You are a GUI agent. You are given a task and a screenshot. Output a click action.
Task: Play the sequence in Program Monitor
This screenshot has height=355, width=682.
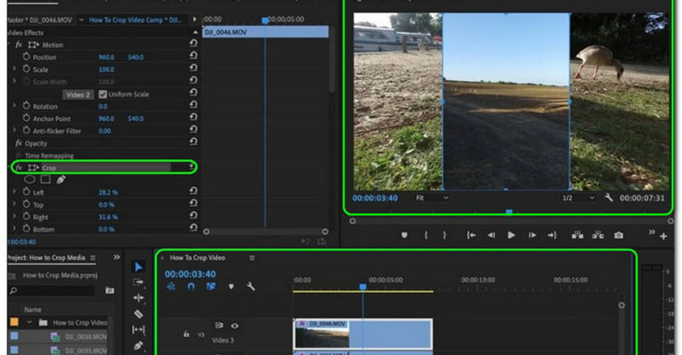[x=511, y=235]
